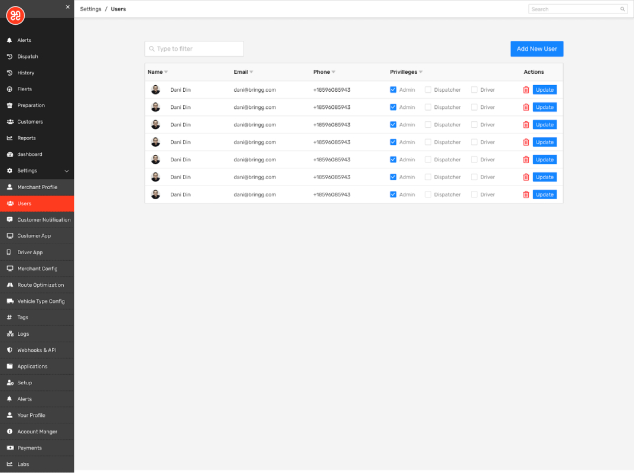634x473 pixels.
Task: Select the Merchant Profile person icon
Action: 9,187
